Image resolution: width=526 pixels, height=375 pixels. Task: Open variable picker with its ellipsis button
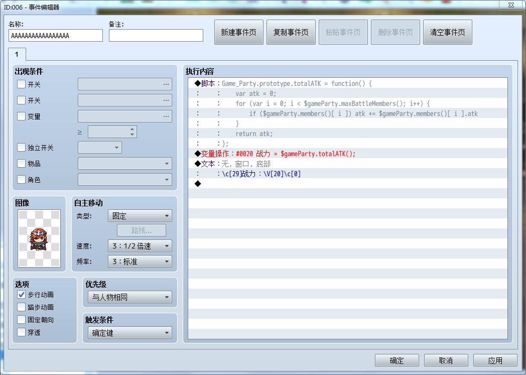click(166, 116)
